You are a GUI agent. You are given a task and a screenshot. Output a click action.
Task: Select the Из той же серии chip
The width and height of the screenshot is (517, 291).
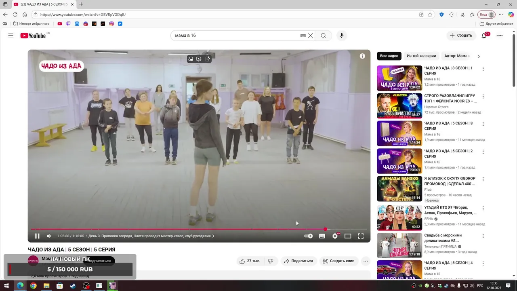(421, 56)
